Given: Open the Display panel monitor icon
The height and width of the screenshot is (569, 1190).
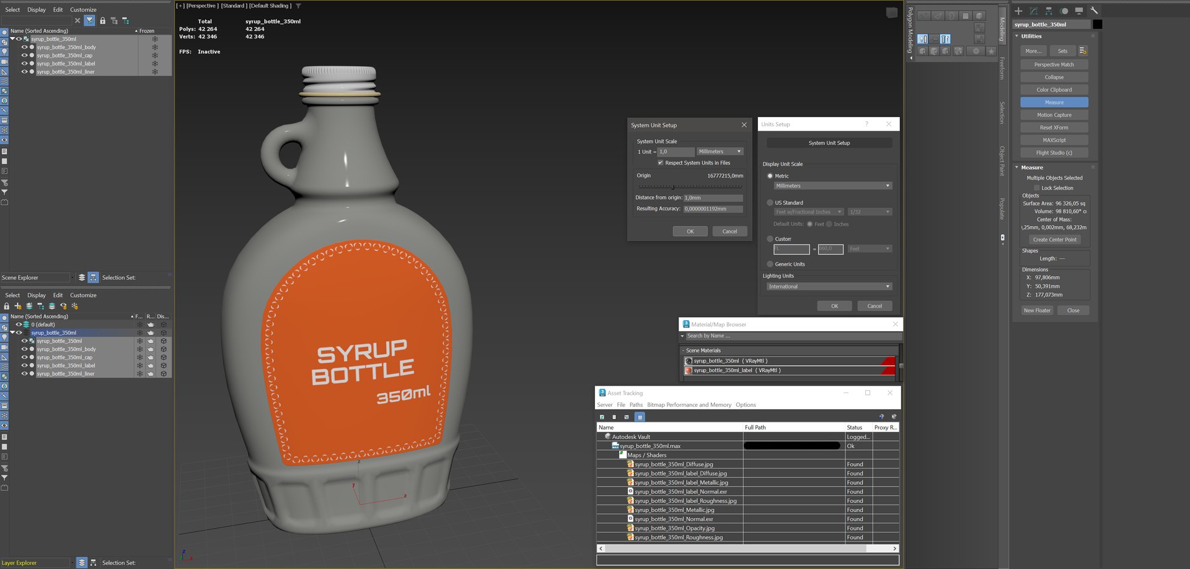Looking at the screenshot, I should (x=1079, y=11).
